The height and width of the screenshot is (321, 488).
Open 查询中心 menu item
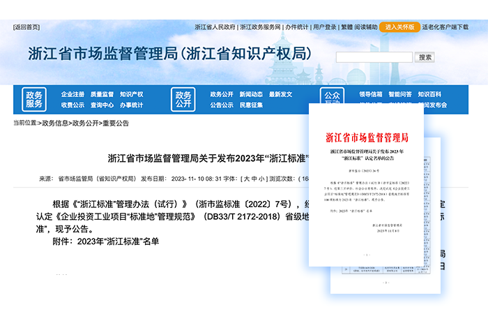102,105
